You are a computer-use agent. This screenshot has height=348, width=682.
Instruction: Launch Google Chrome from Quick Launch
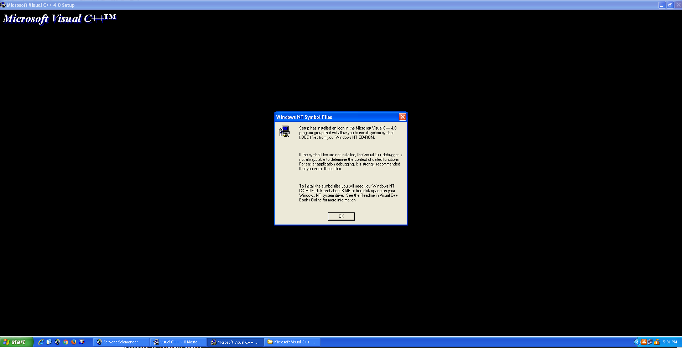coord(66,342)
